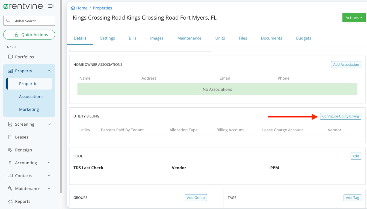Collapse the Property menu chevron
The height and width of the screenshot is (209, 367).
(x=49, y=71)
